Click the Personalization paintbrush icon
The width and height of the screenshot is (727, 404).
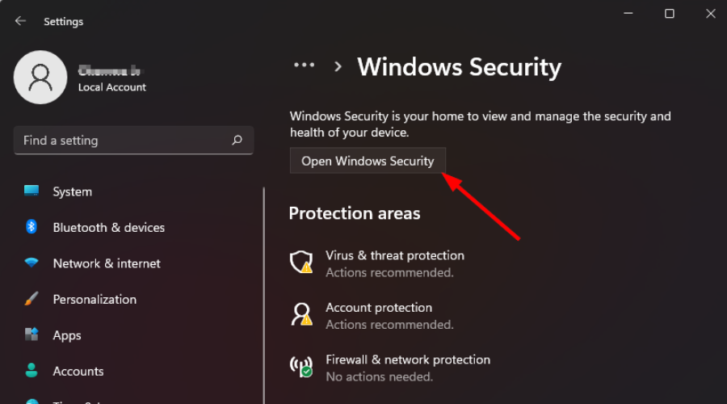tap(32, 299)
